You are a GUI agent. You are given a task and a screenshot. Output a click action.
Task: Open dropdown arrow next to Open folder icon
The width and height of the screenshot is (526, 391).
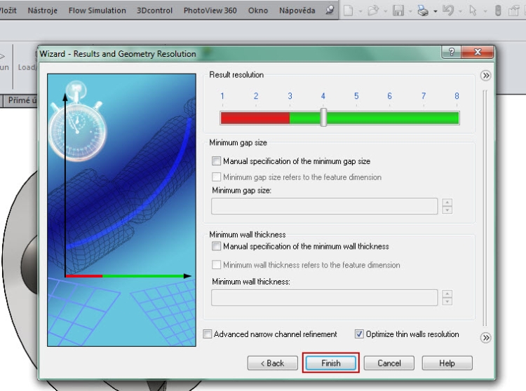click(385, 11)
